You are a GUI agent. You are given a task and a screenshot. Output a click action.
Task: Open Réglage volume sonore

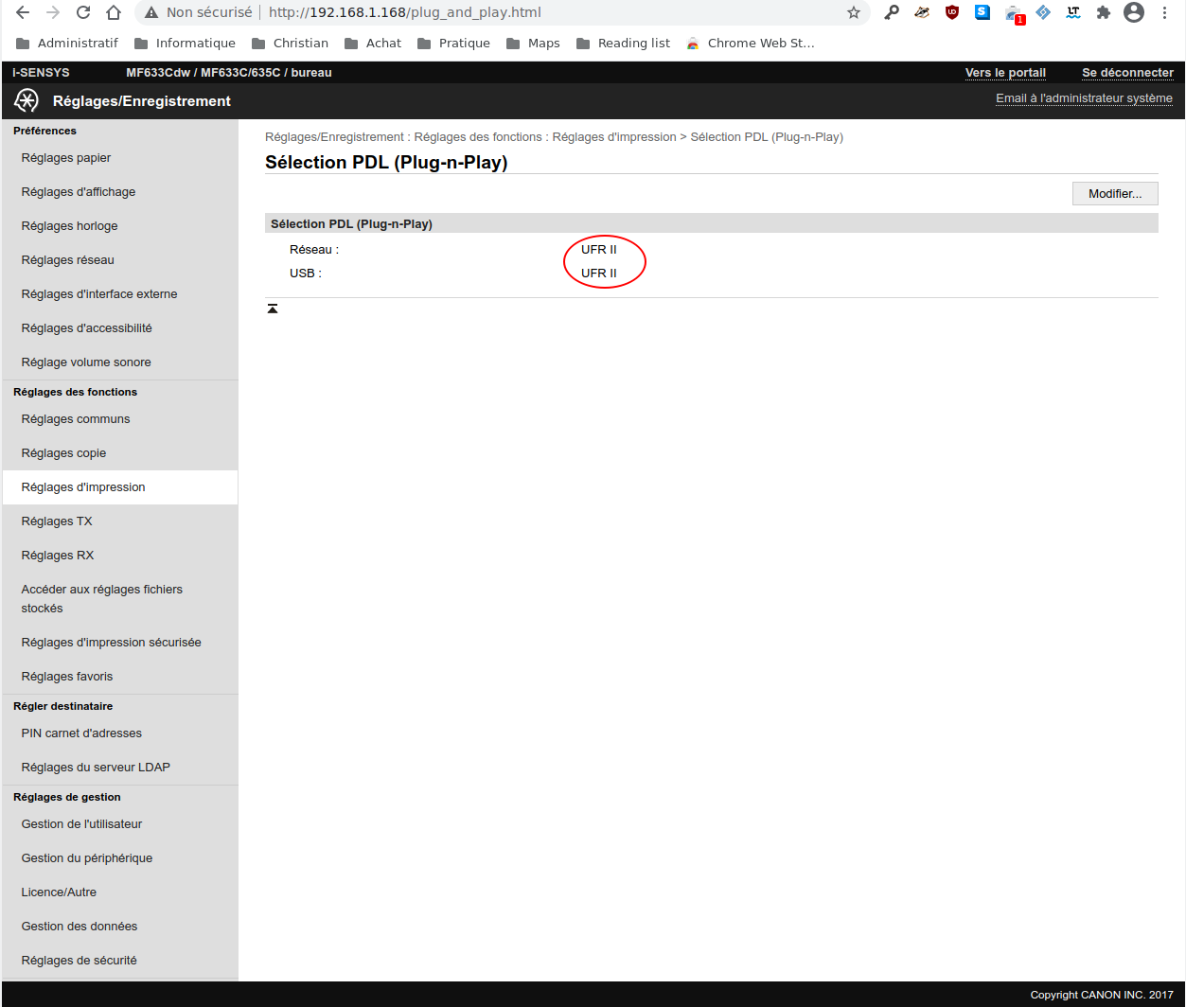point(119,362)
